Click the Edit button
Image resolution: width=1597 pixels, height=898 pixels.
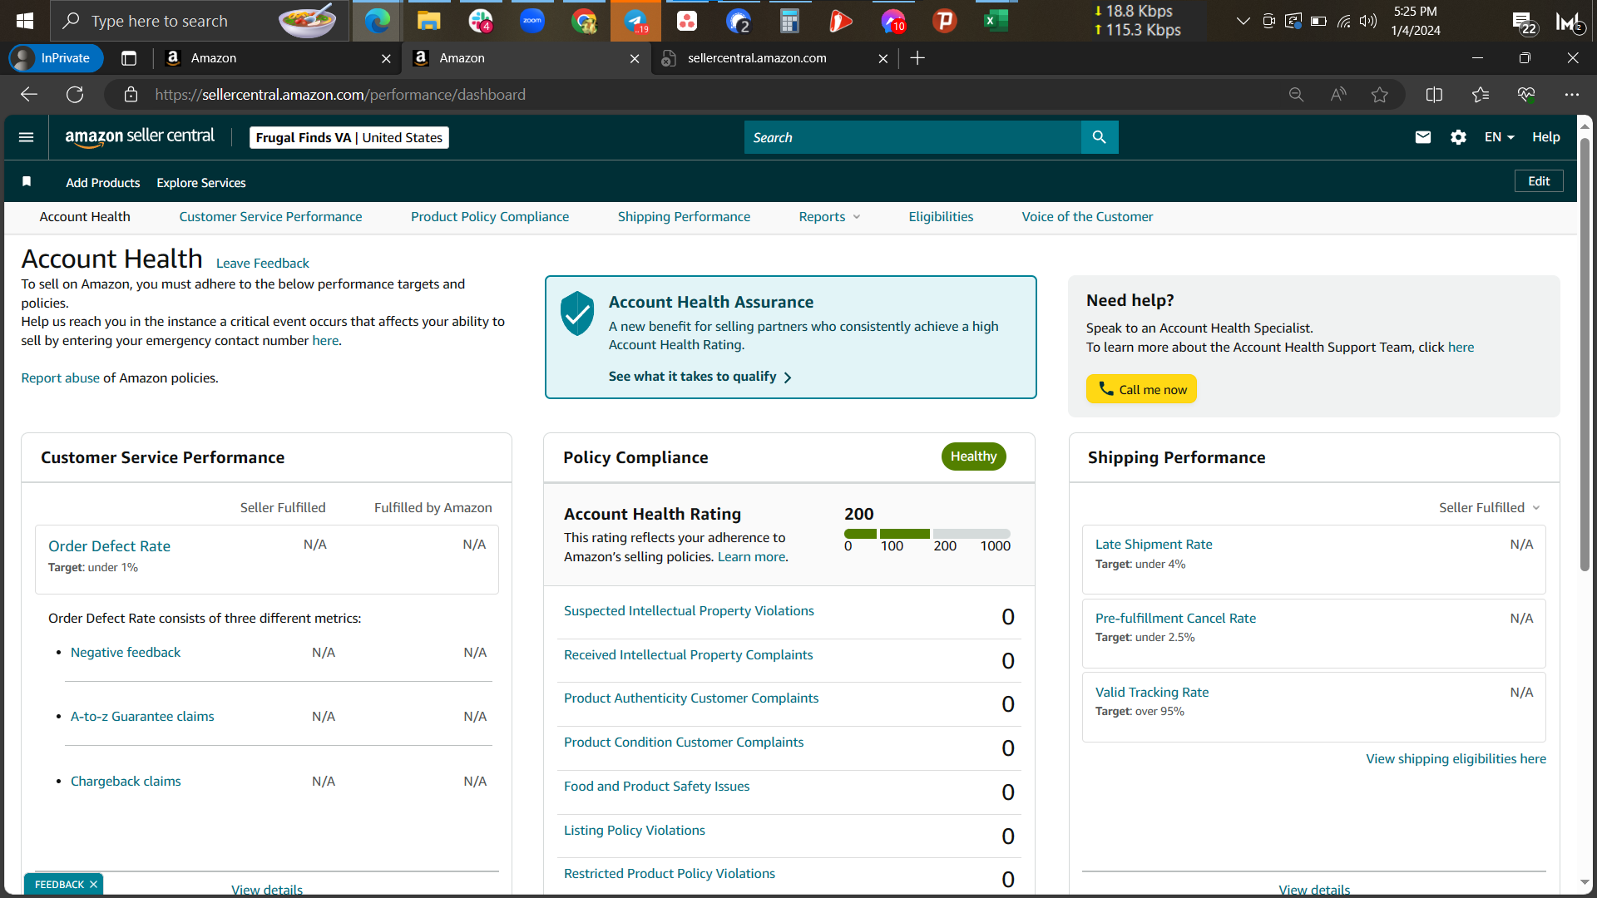(1539, 181)
